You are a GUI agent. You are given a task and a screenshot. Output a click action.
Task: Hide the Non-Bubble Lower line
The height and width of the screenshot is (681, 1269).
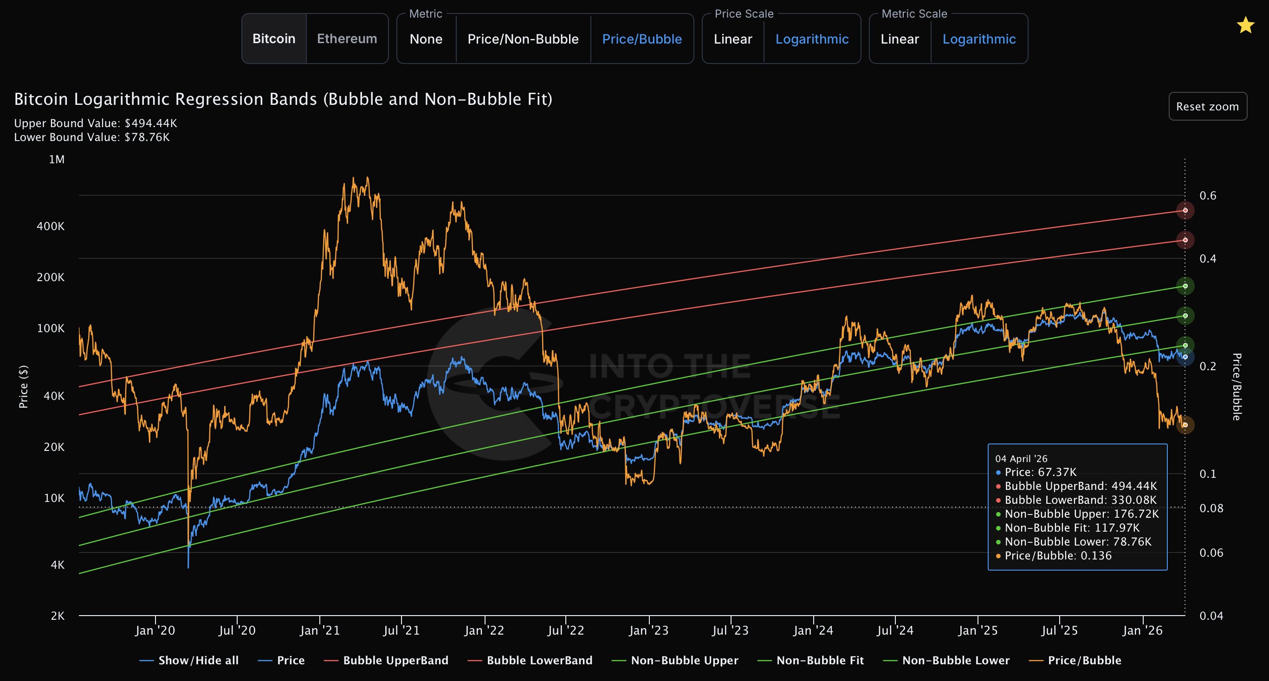(955, 660)
